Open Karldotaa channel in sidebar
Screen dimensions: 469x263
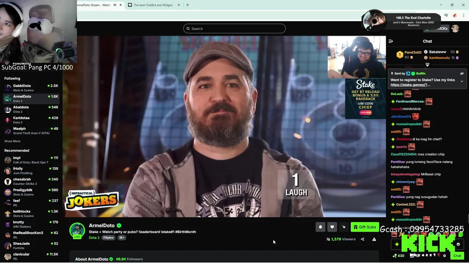[31, 120]
